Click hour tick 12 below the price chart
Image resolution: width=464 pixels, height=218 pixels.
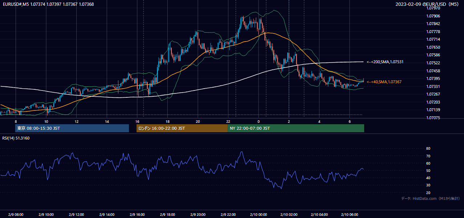point(77,121)
